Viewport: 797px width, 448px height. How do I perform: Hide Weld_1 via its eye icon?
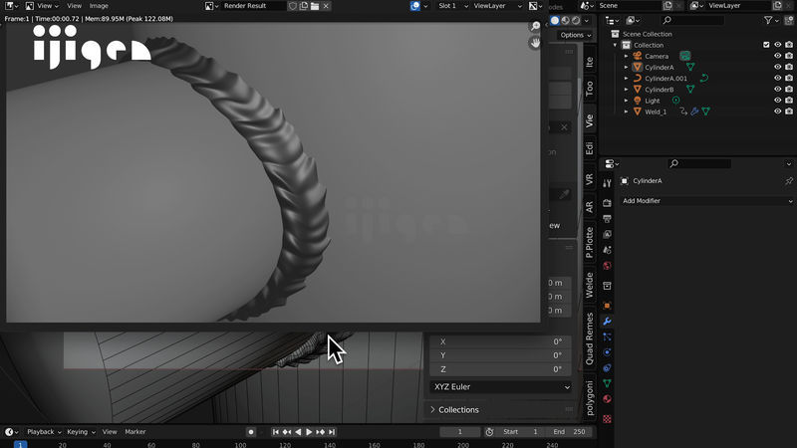click(x=778, y=112)
